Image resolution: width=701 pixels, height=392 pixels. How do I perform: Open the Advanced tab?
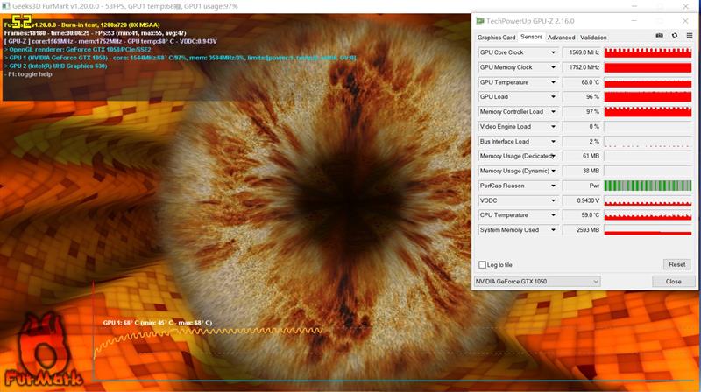(561, 38)
